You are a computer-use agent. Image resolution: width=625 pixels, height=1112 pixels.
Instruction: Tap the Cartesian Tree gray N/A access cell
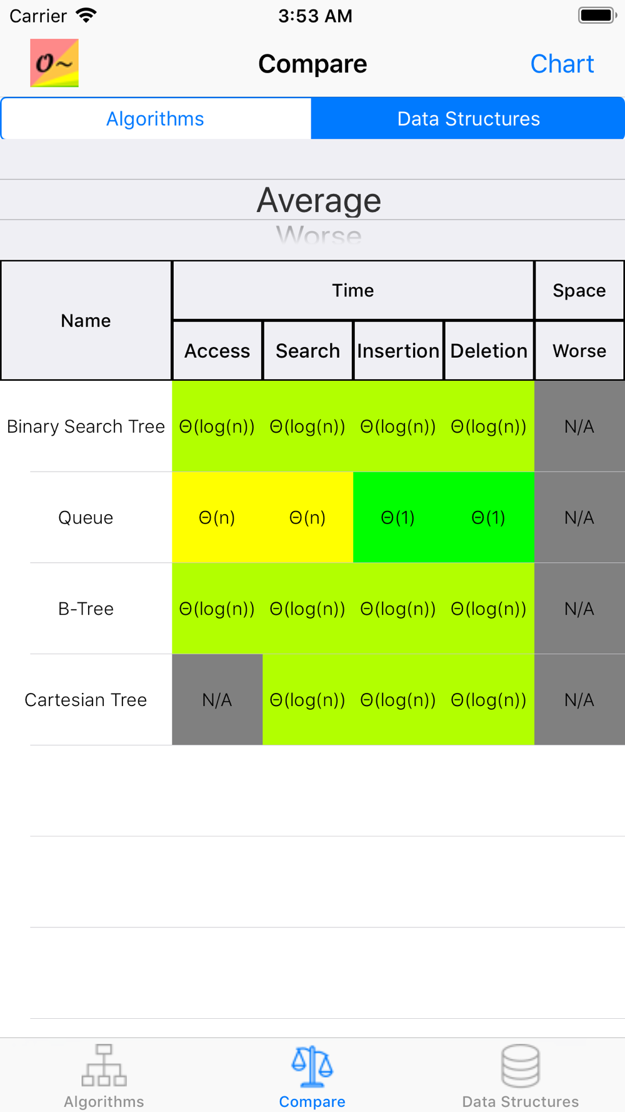(217, 700)
